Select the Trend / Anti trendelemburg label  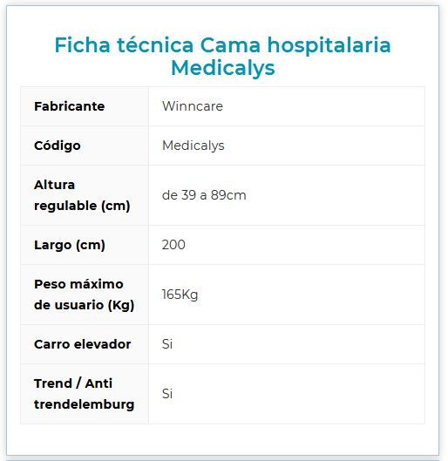84,394
